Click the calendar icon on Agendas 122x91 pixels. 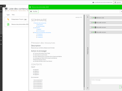(x=115, y=2)
